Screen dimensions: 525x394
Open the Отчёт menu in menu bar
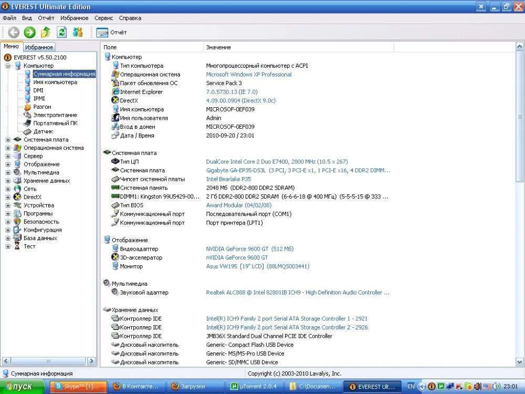(x=46, y=18)
